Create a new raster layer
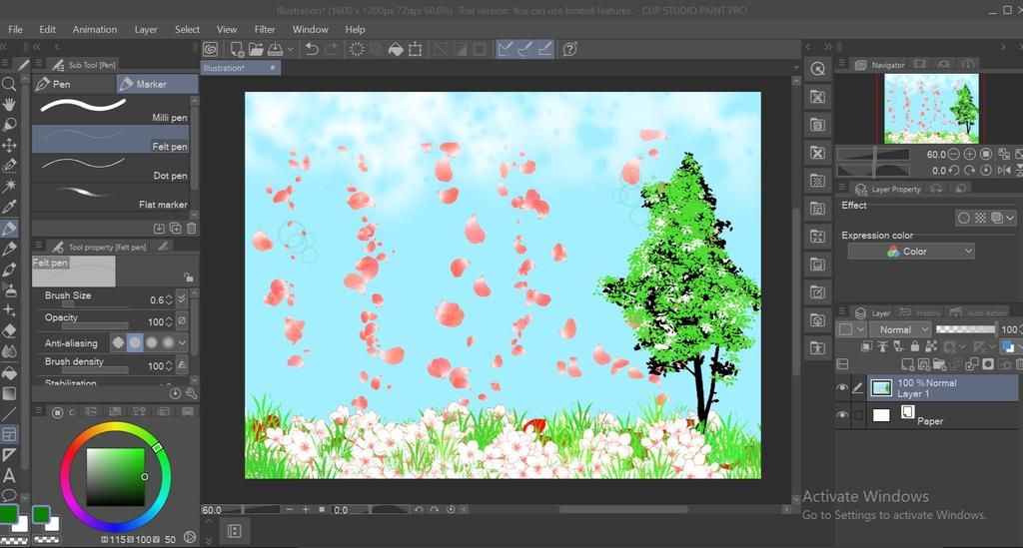The width and height of the screenshot is (1023, 548). click(907, 364)
